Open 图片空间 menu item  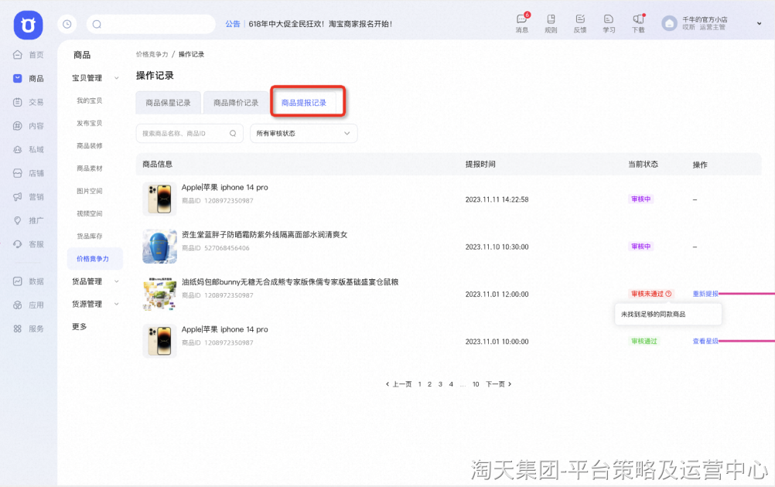tap(90, 191)
